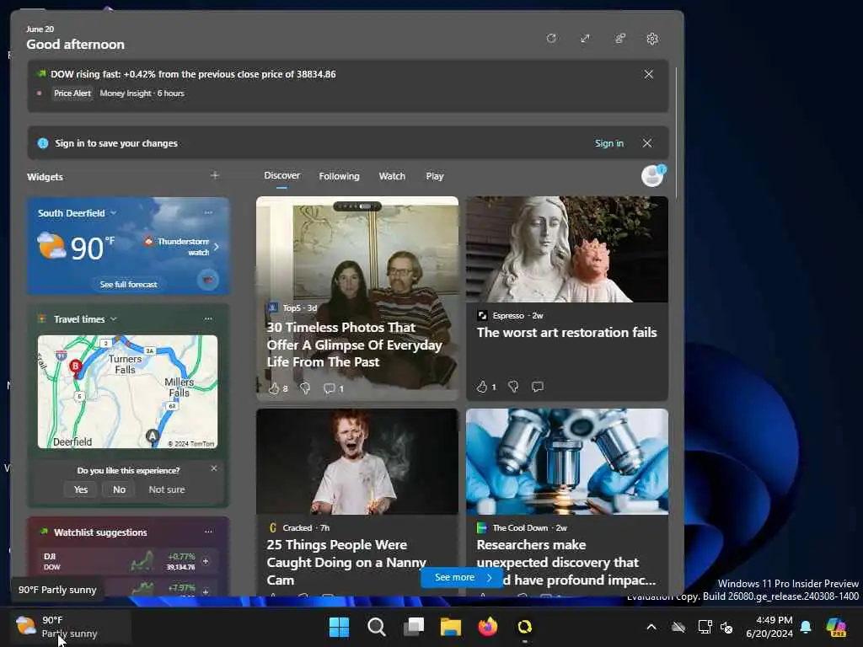Click the round icon at weather widget corner
Image resolution: width=863 pixels, height=647 pixels.
pos(207,280)
